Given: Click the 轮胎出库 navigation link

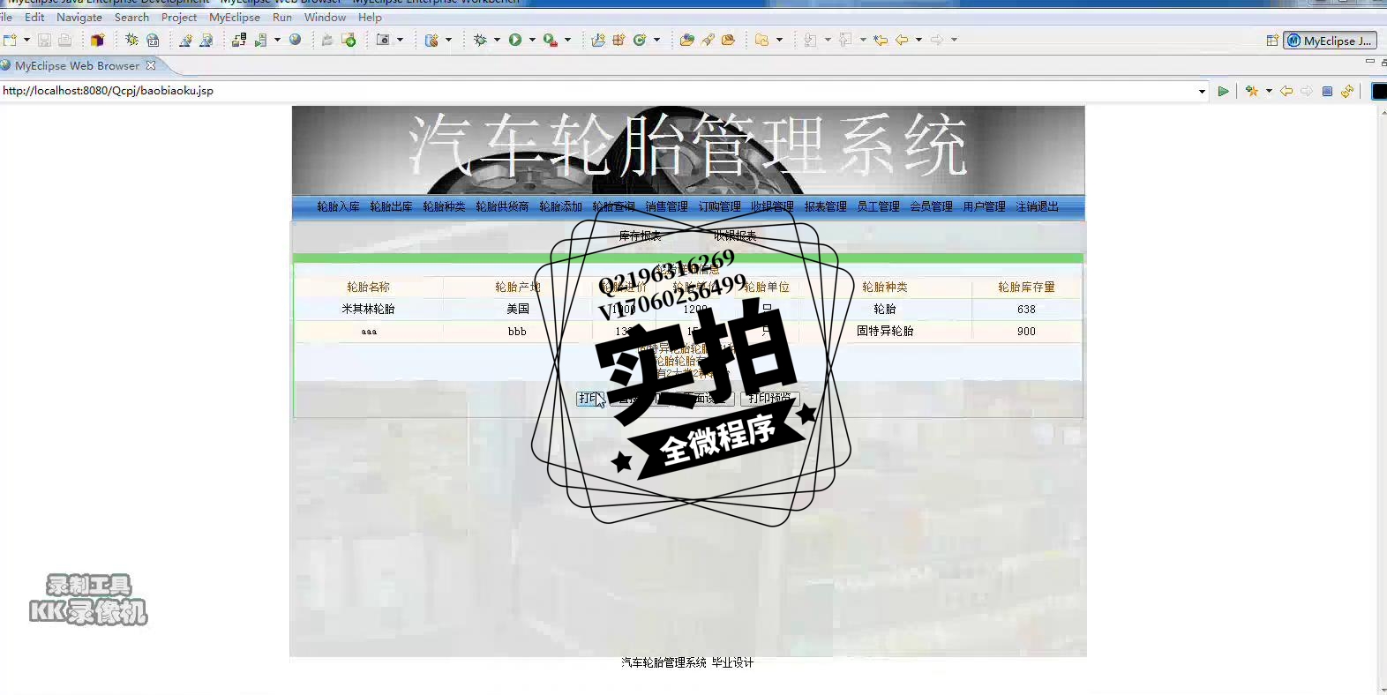Looking at the screenshot, I should [392, 206].
